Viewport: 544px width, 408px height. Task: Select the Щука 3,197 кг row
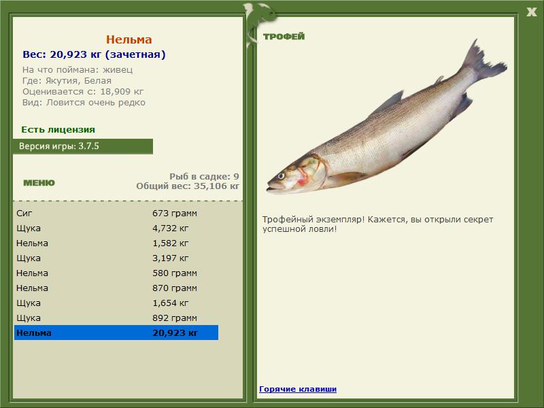pos(116,258)
